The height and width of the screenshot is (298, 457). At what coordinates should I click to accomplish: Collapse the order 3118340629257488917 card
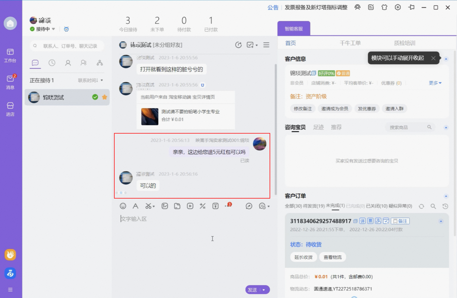[441, 221]
